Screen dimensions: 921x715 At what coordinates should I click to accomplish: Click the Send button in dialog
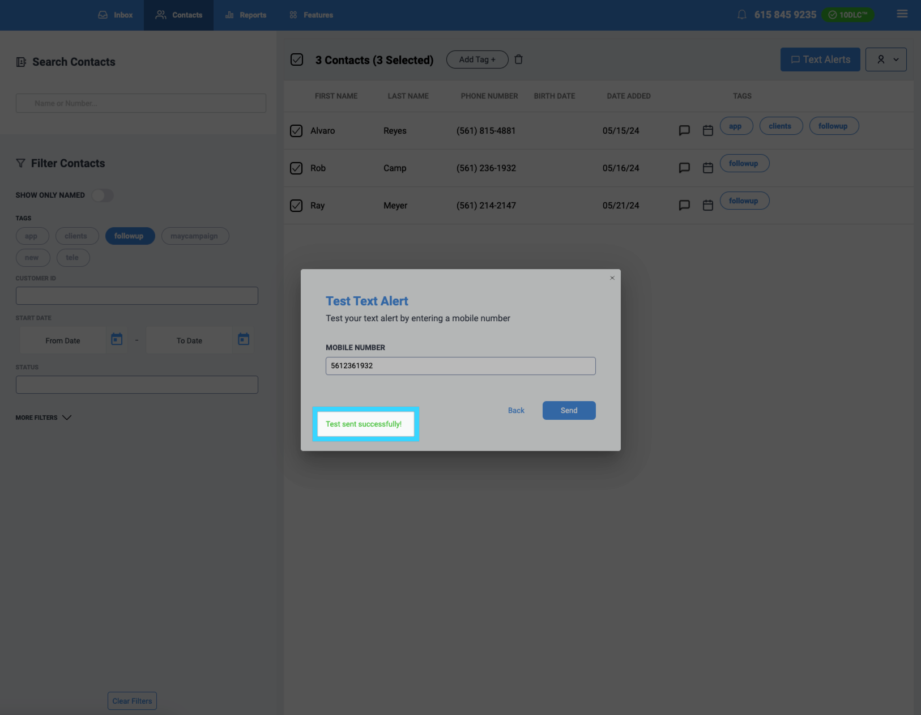pyautogui.click(x=569, y=411)
